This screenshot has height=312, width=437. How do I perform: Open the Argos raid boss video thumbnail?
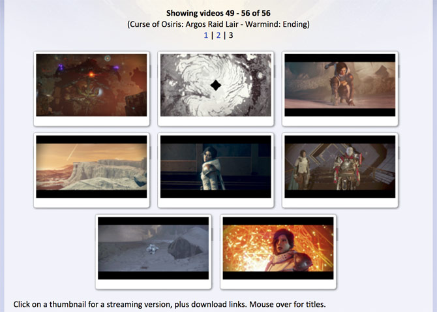91,85
